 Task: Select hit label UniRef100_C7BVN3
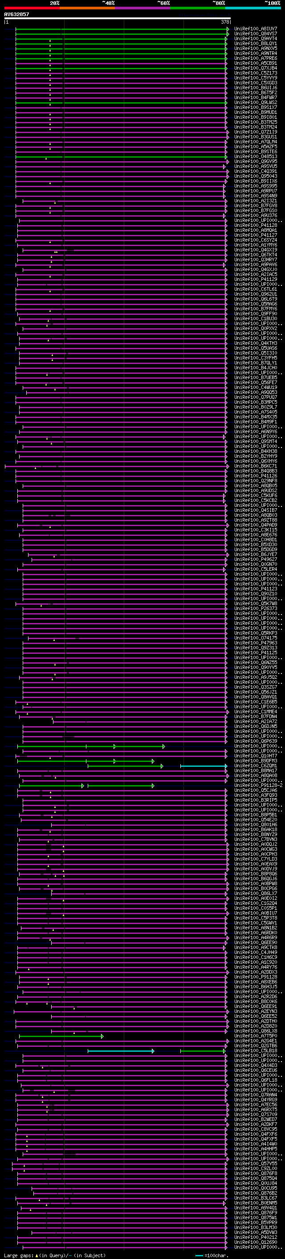tap(256, 839)
